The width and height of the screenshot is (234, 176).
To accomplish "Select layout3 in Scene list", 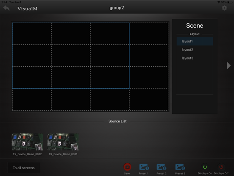I will coord(195,58).
